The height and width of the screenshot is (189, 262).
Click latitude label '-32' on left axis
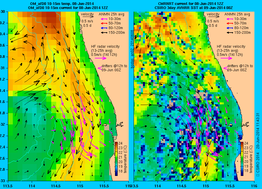(x=3, y=124)
